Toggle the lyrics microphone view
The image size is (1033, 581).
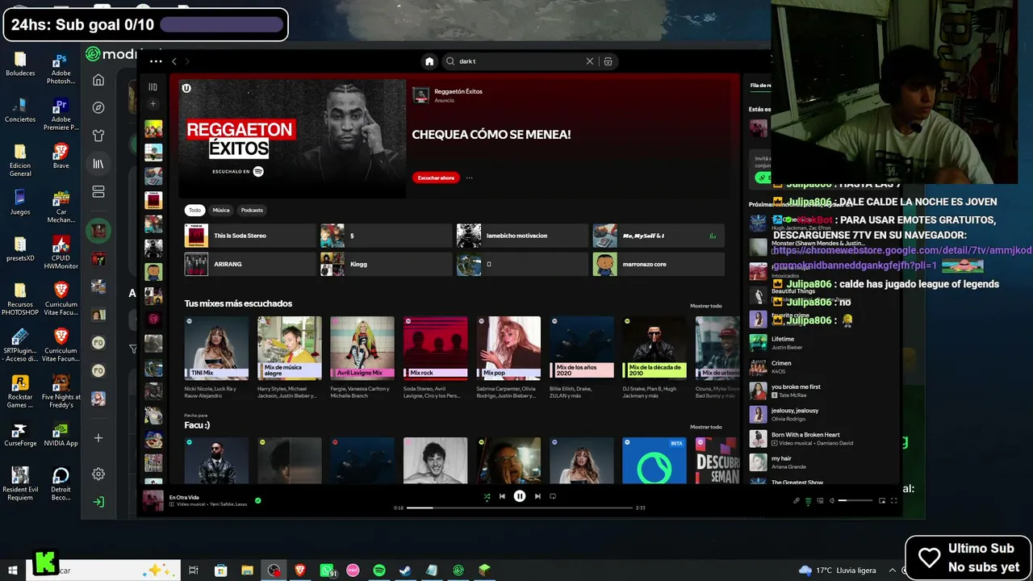coord(796,500)
